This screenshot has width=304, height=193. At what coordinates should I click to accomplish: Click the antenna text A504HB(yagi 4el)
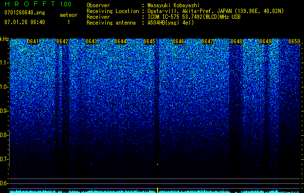click(x=171, y=23)
